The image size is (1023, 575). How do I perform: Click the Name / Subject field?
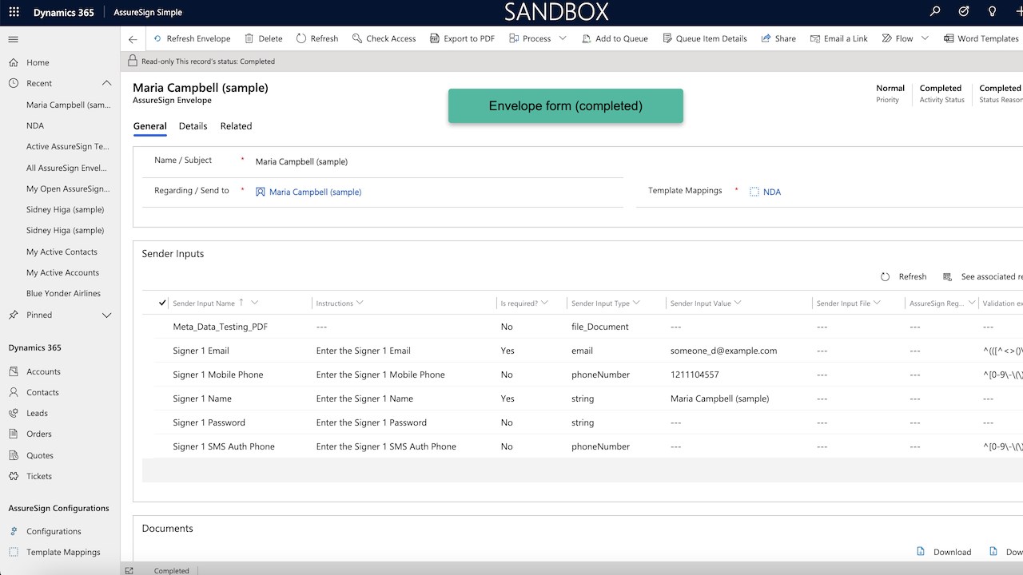[438, 161]
